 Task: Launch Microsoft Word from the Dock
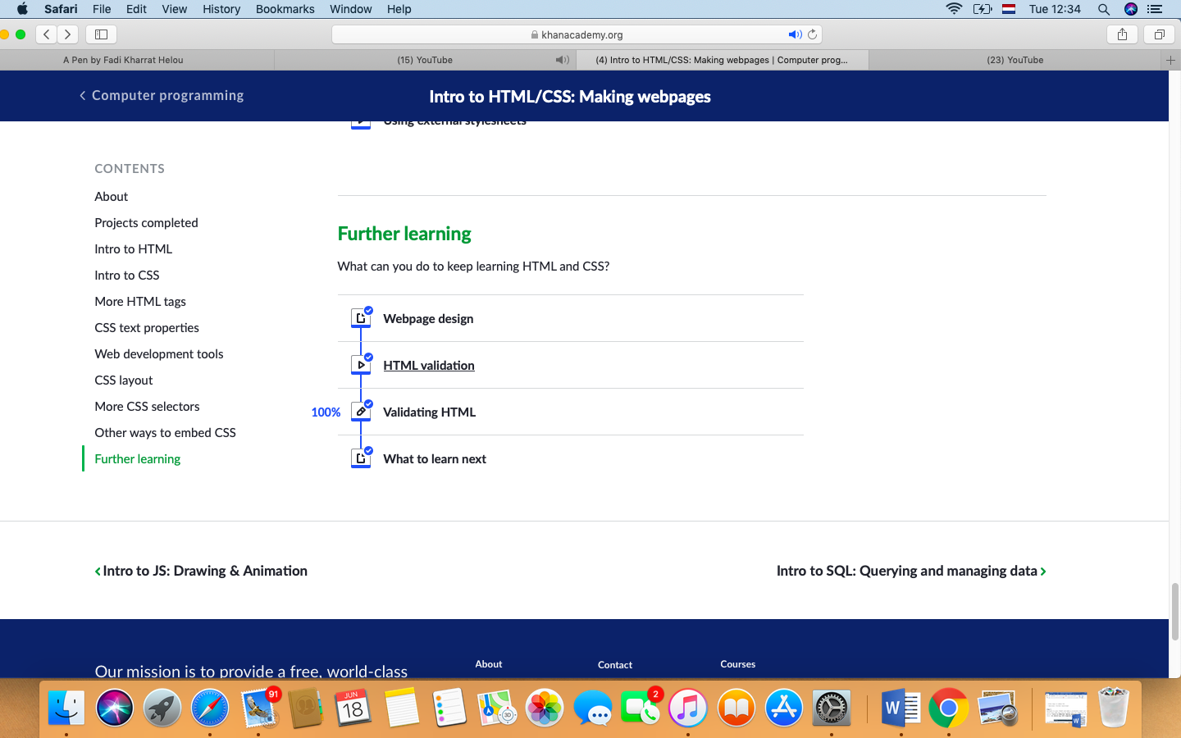pyautogui.click(x=900, y=708)
